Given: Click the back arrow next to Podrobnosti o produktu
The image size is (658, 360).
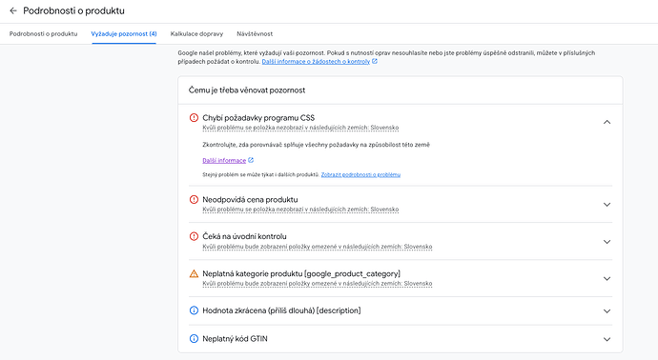Looking at the screenshot, I should pyautogui.click(x=13, y=10).
